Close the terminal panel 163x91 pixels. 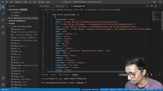160,75
